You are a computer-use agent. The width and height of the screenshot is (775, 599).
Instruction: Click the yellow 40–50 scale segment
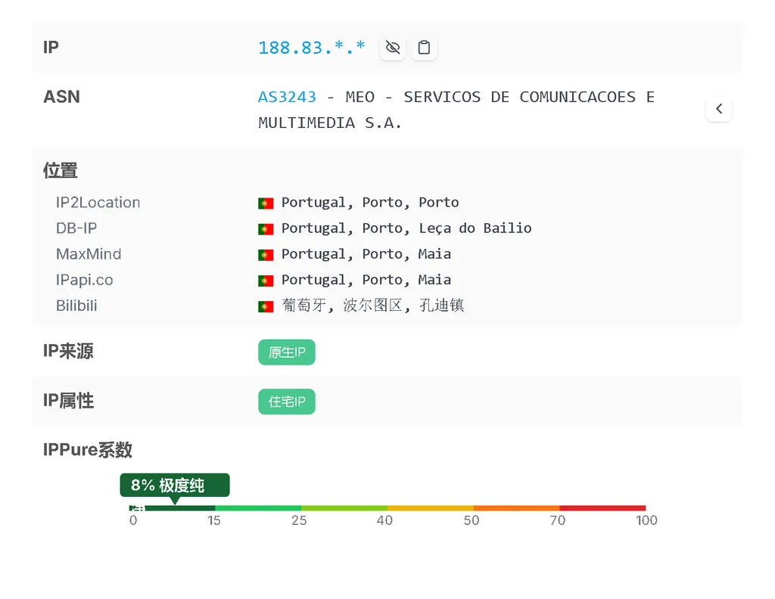(x=430, y=507)
